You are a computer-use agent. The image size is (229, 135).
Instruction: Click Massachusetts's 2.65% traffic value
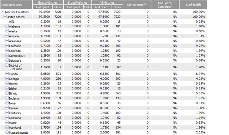[200, 132]
